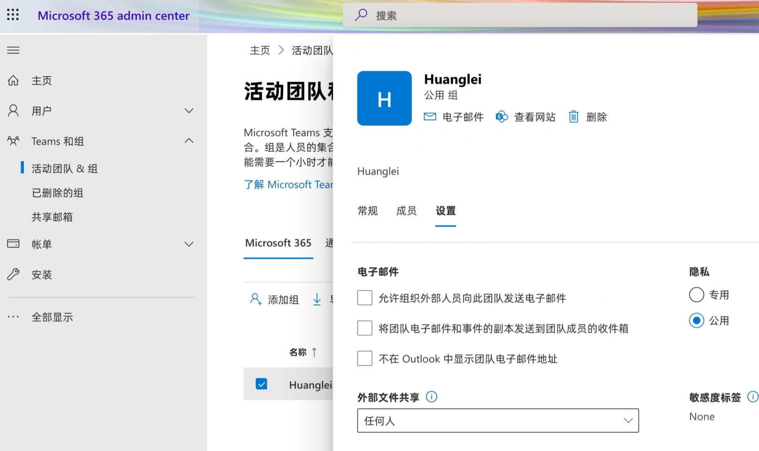The image size is (759, 451).
Task: Check 将团队电子邮件和事件的副本发送 option
Action: [x=364, y=328]
